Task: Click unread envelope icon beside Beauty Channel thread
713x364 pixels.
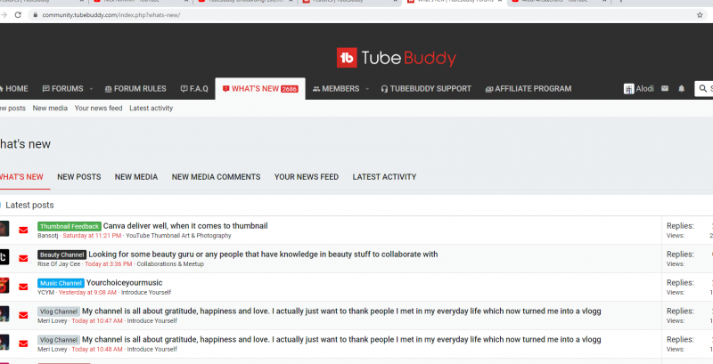Action: coord(24,259)
